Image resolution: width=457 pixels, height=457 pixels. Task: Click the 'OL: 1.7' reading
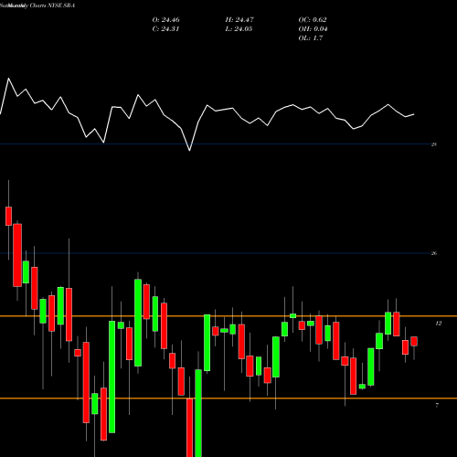click(311, 38)
